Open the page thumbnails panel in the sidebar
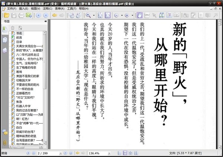 [x=5, y=40]
